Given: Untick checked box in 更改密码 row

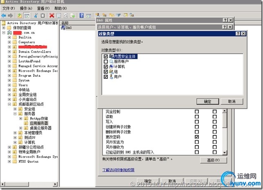Looking at the screenshot, I should pos(197,137).
